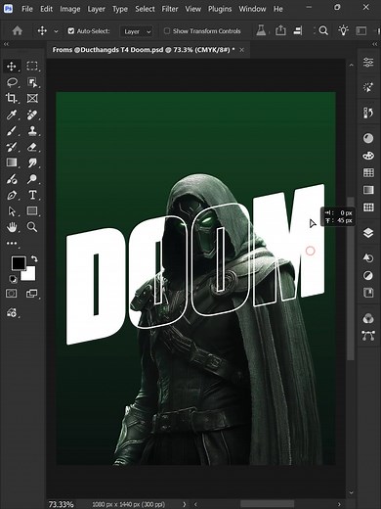
Task: Select the Zoom tool in toolbox
Action: pos(32,227)
